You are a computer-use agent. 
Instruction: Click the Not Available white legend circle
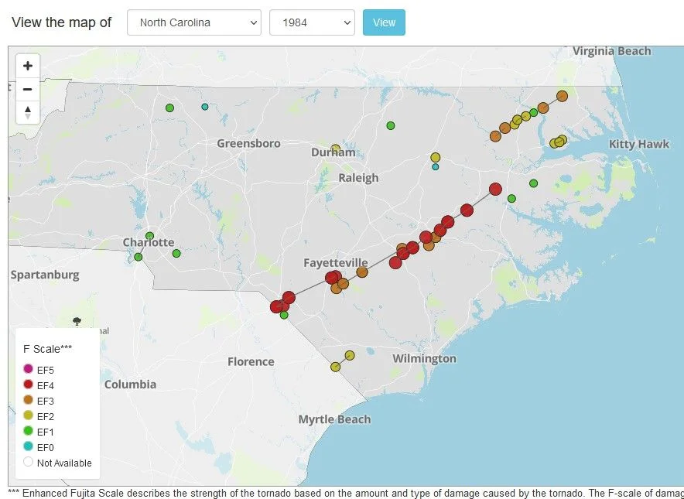(28, 462)
